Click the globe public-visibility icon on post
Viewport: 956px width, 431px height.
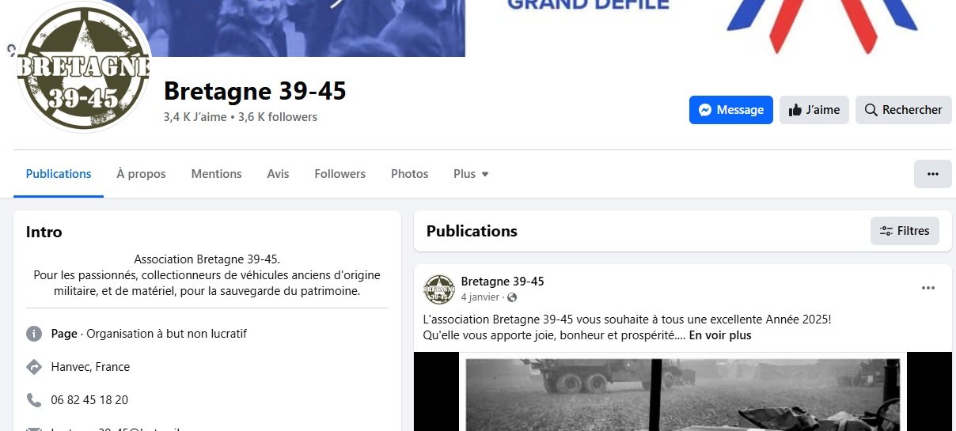pyautogui.click(x=511, y=297)
